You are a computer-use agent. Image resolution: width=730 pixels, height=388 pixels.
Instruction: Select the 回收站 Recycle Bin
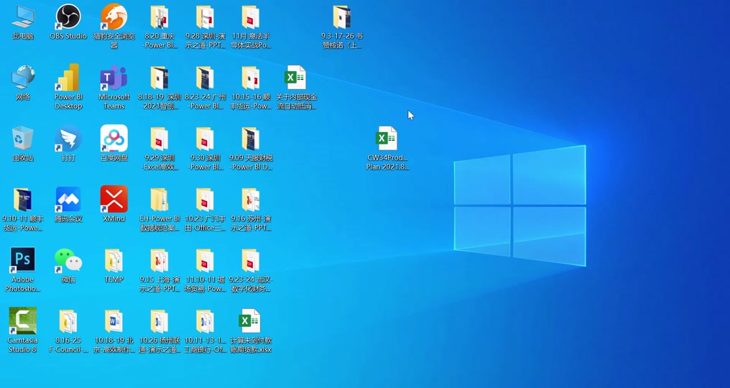(22, 144)
